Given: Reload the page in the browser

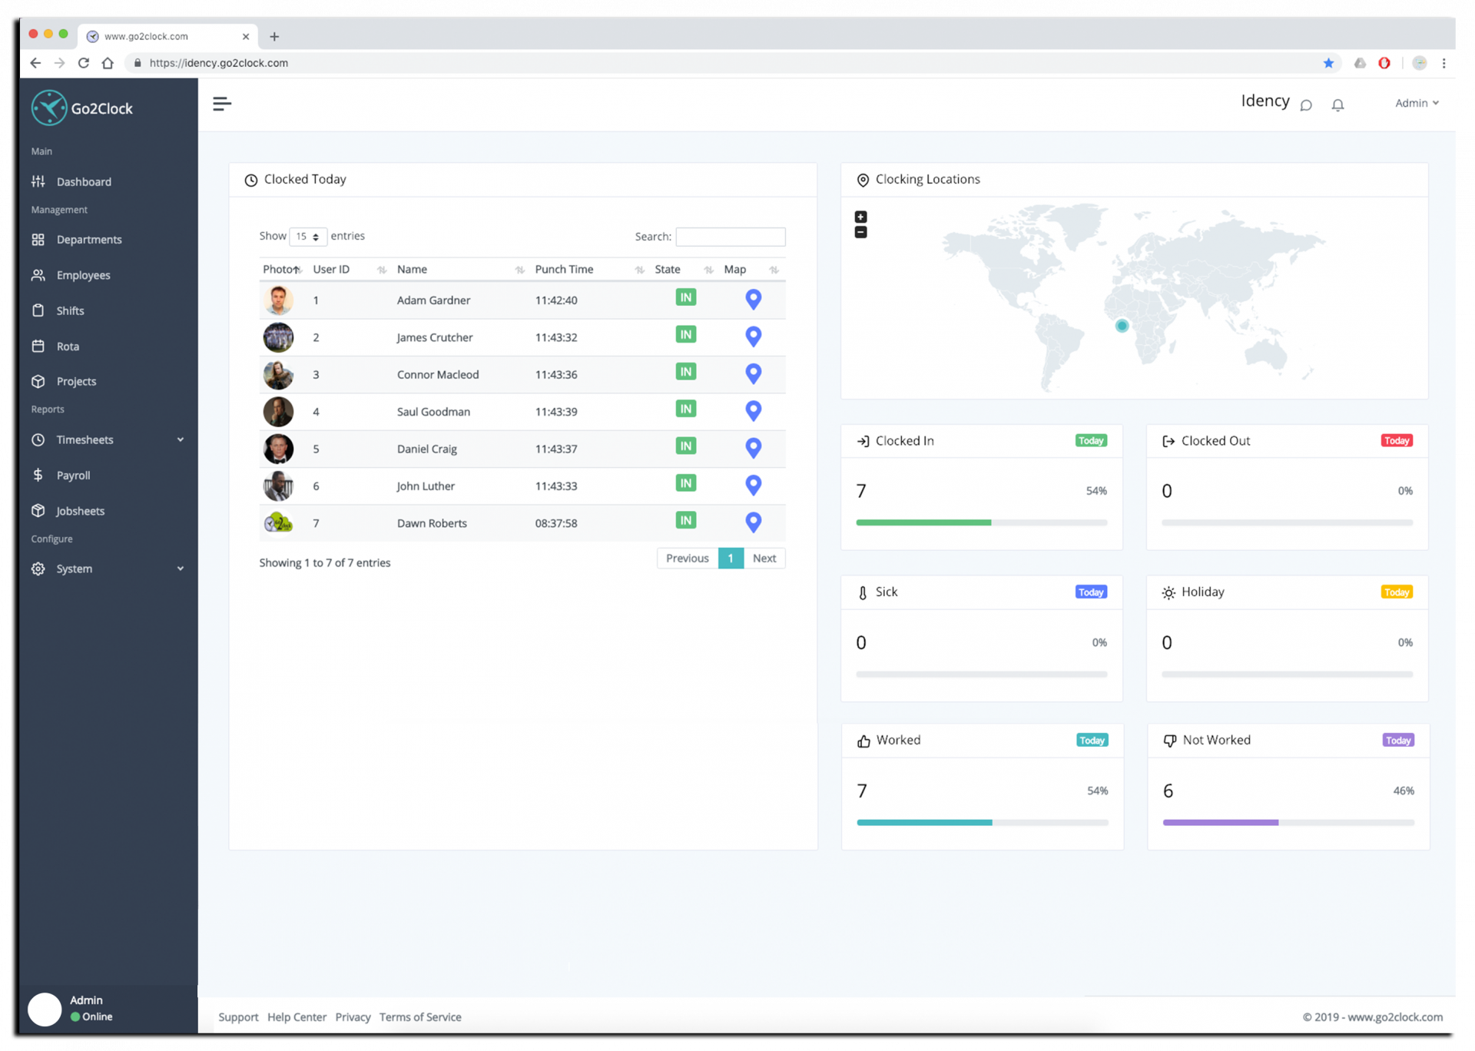Looking at the screenshot, I should tap(84, 63).
